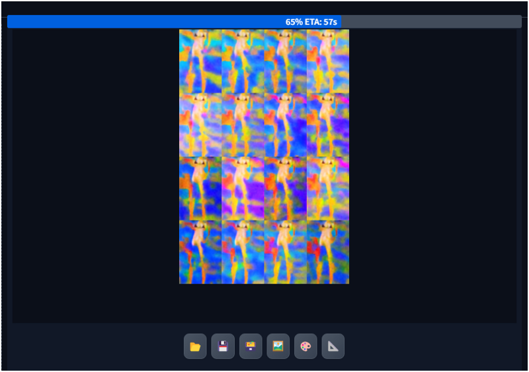Open the preview image grid

(x=264, y=156)
